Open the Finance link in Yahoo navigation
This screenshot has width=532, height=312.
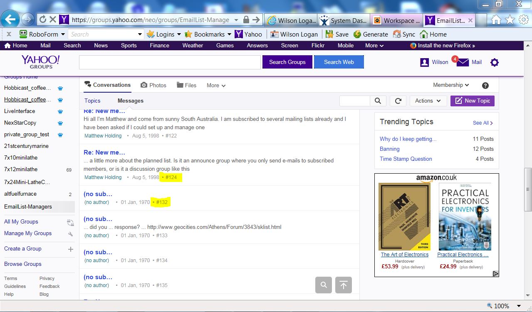coord(160,46)
